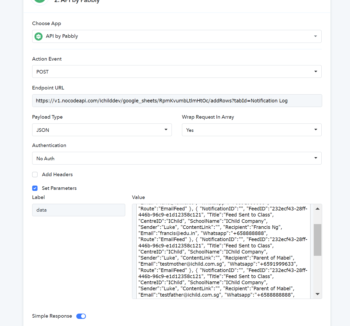350x326 pixels.
Task: Click the Value box scroll-up arrow
Action: (318, 209)
